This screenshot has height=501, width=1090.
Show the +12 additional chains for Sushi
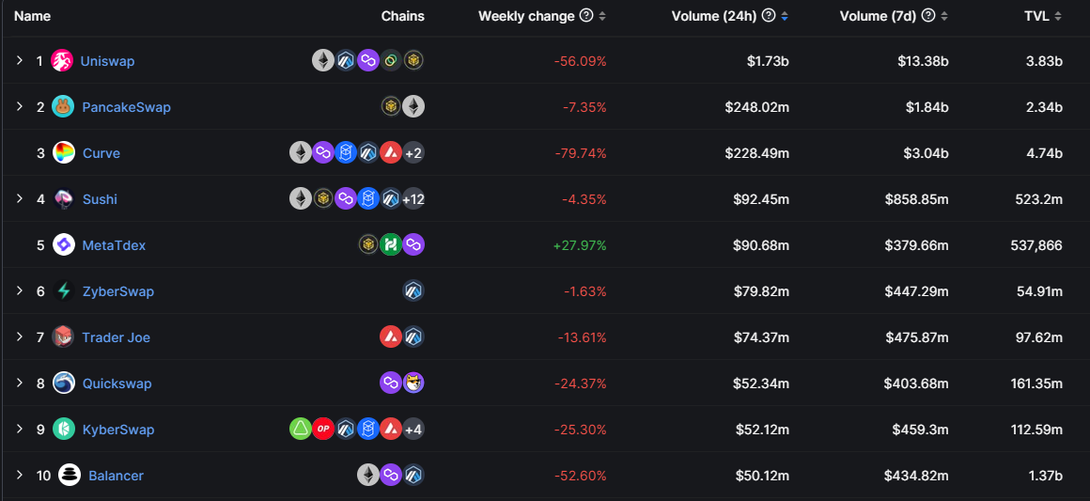413,199
